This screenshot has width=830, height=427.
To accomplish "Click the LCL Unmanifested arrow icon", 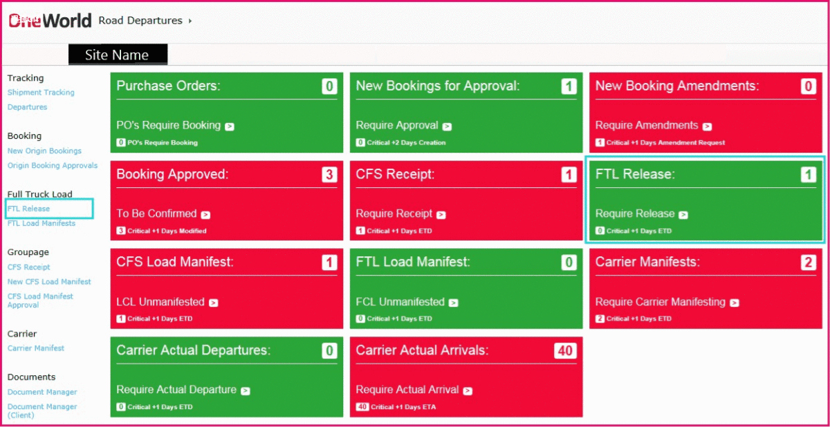I will pyautogui.click(x=213, y=303).
